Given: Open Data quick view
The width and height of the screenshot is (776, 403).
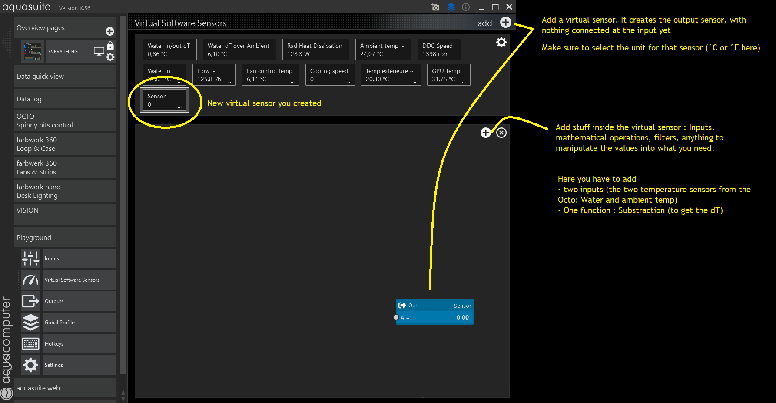Looking at the screenshot, I should (65, 76).
